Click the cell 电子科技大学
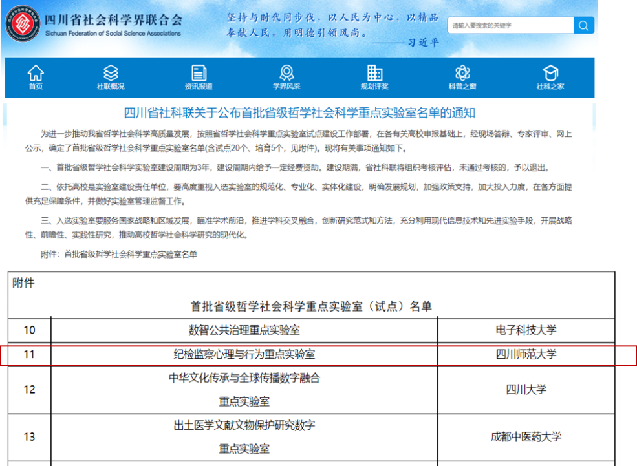The image size is (637, 466). coord(526,330)
